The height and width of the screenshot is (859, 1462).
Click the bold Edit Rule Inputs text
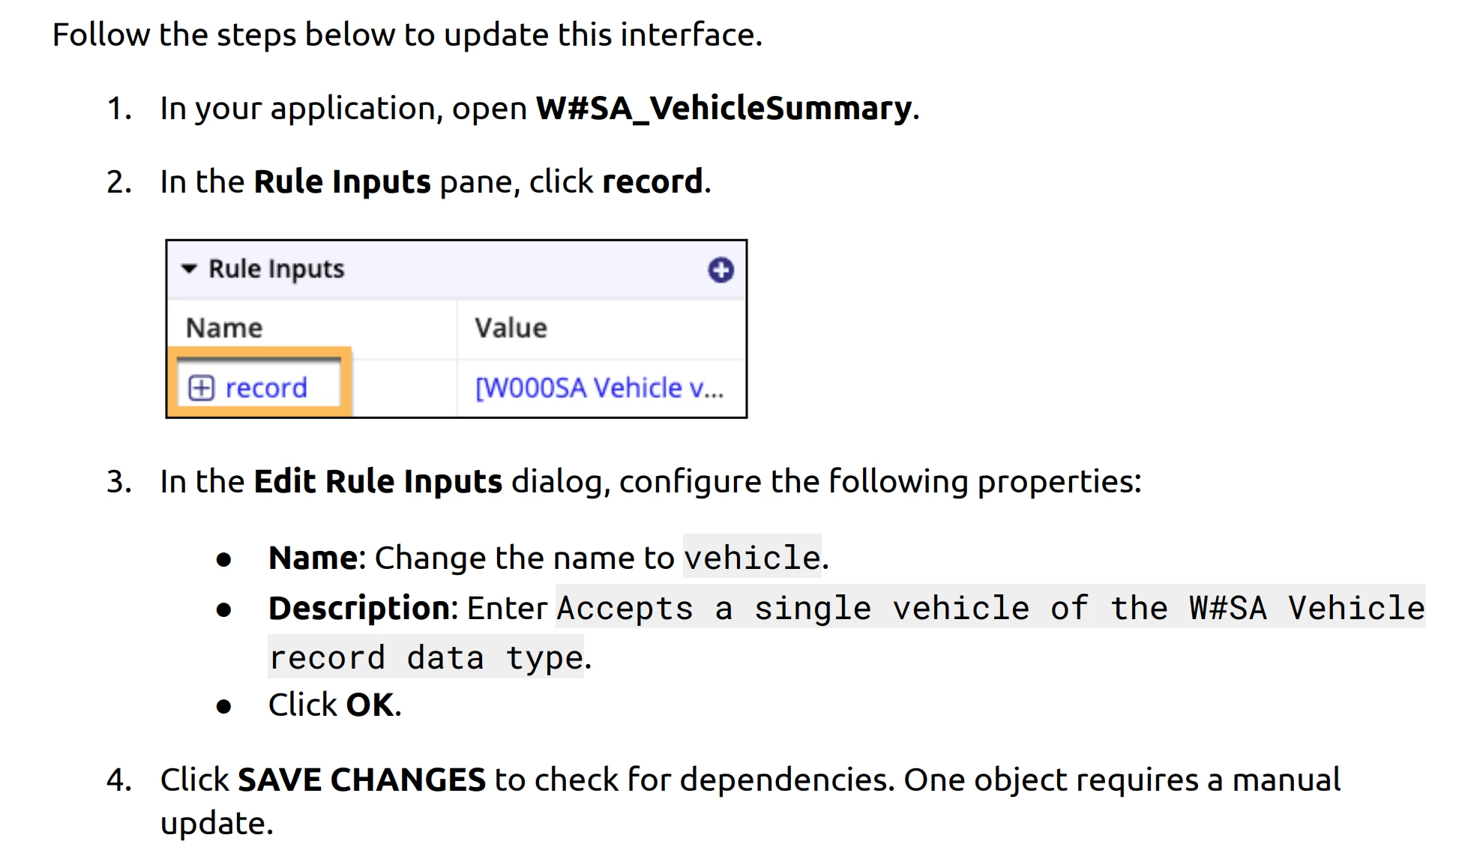[x=378, y=481]
